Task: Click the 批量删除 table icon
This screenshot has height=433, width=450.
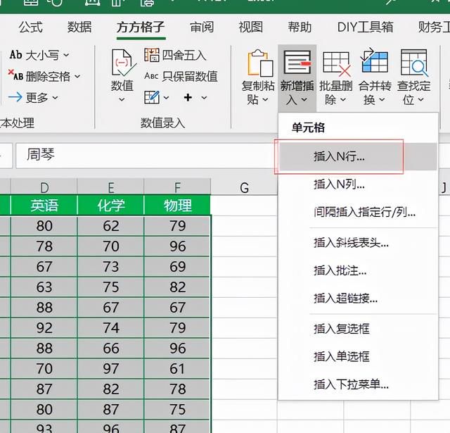Action: click(x=336, y=63)
